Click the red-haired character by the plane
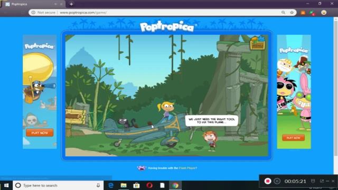338x190 pixels. tap(210, 141)
